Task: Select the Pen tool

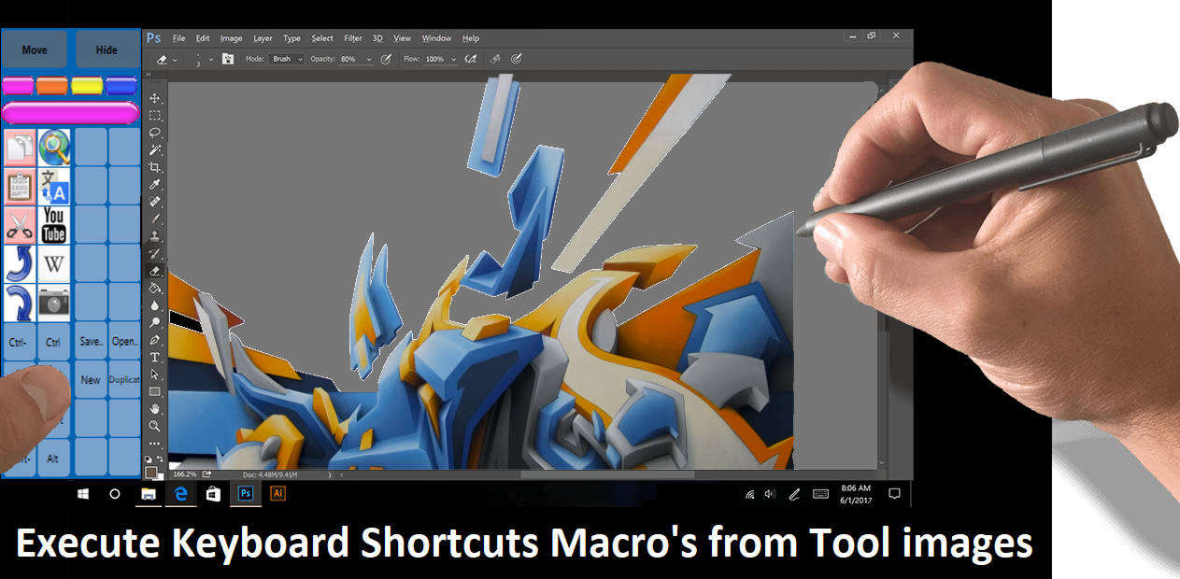Action: point(155,340)
